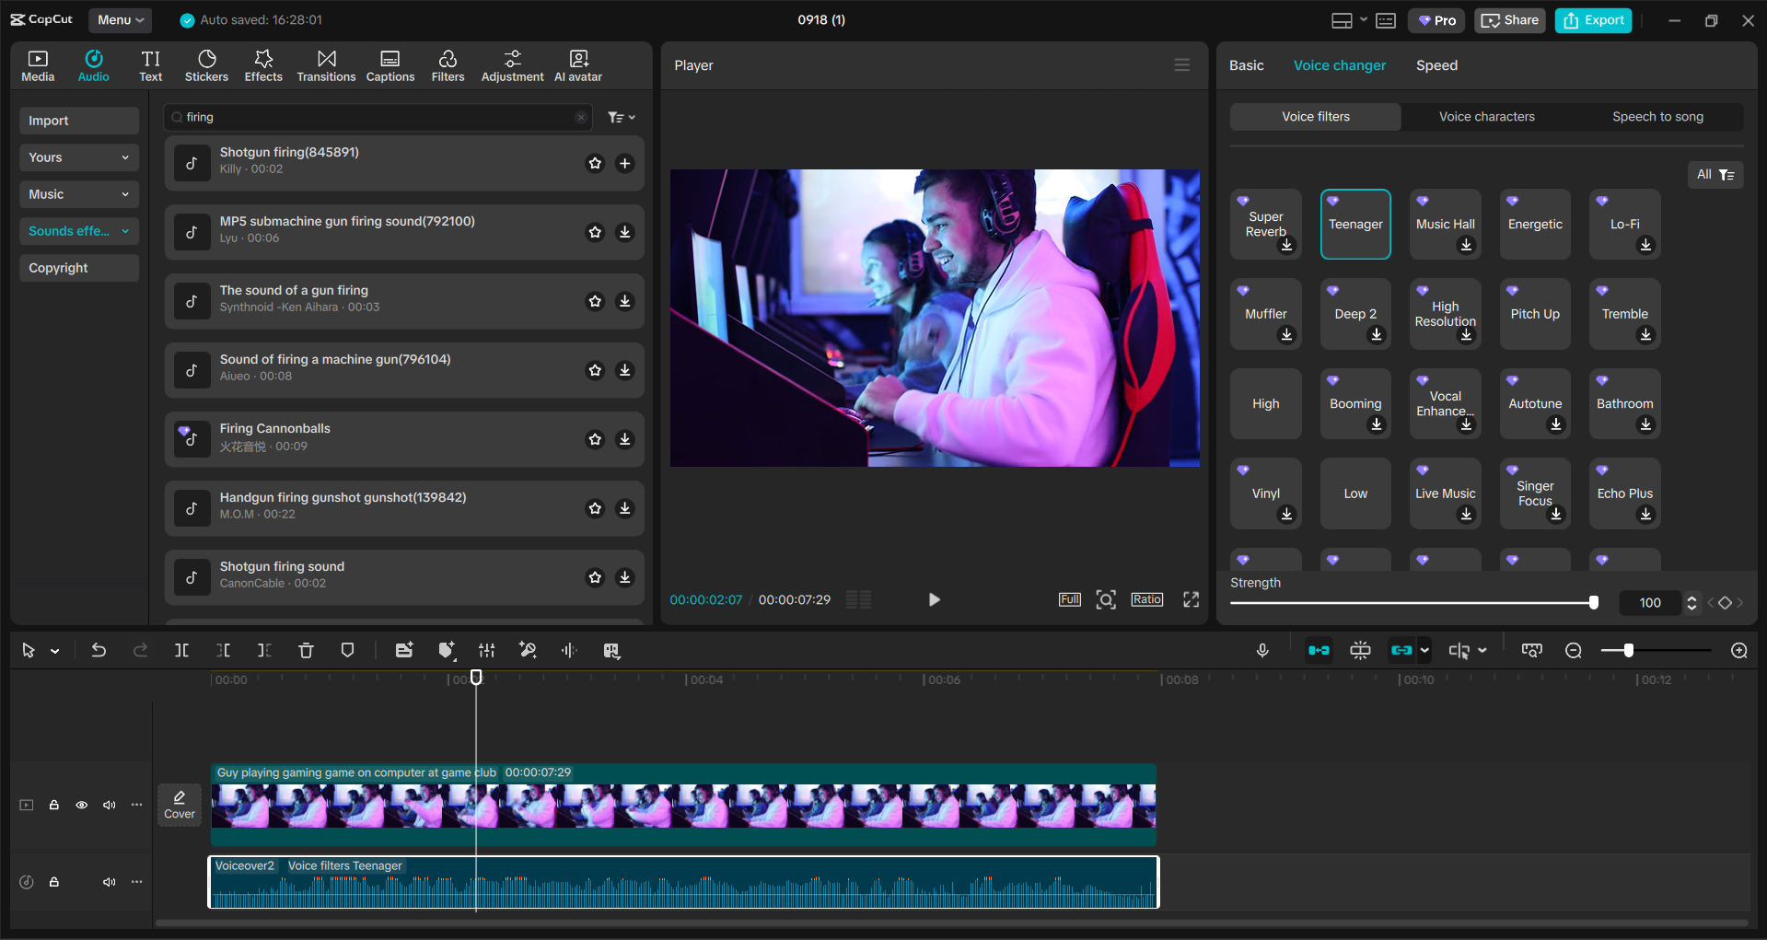Viewport: 1767px width, 940px height.
Task: Select the Audio panel in the left sidebar
Action: 93,64
